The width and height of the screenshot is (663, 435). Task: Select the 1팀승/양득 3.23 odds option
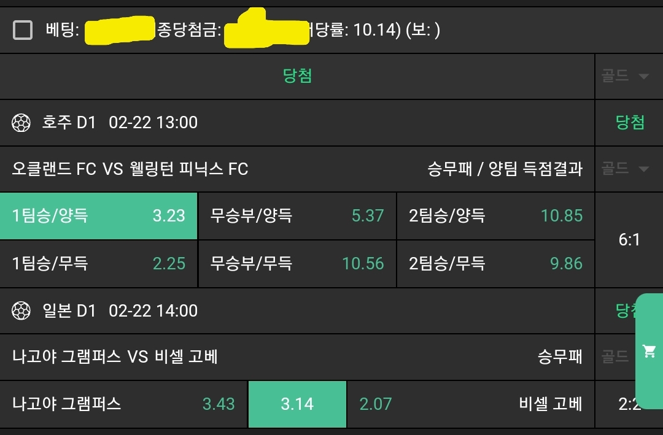[x=99, y=215]
